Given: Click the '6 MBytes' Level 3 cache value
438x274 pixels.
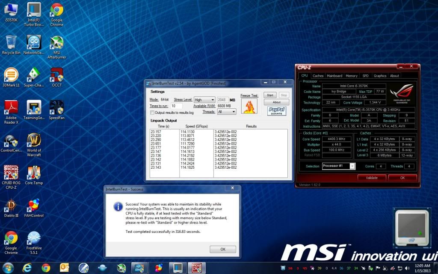Looking at the screenshot, I should tap(385, 155).
